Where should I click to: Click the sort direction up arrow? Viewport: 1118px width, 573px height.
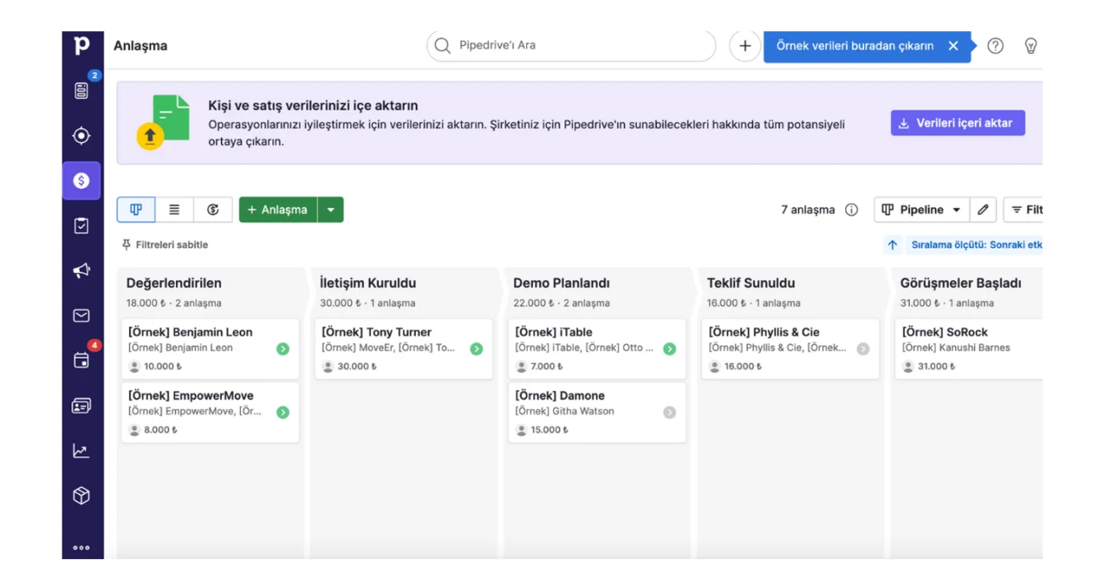pyautogui.click(x=893, y=245)
